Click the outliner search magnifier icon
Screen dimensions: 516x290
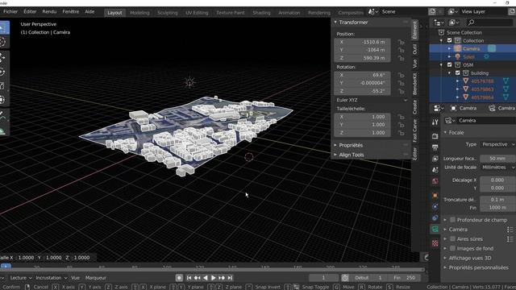pyautogui.click(x=471, y=23)
